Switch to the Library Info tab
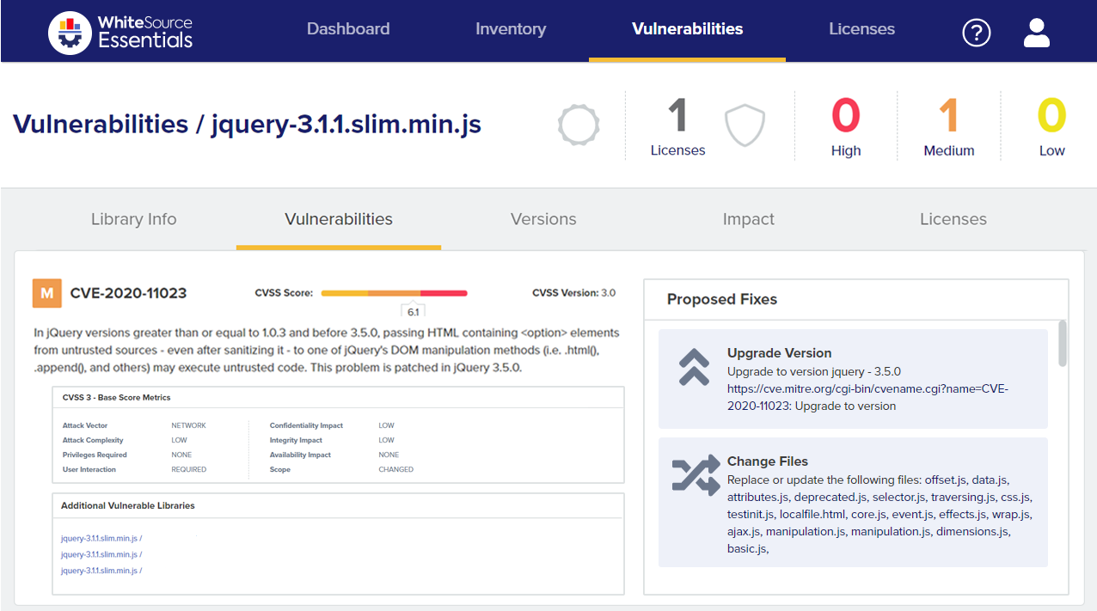Image resolution: width=1097 pixels, height=611 pixels. [x=133, y=219]
